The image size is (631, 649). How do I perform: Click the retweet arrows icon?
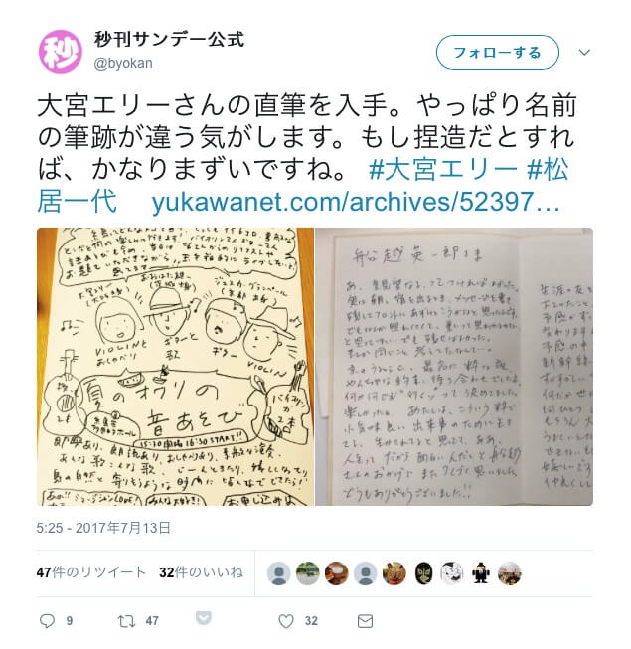(126, 621)
